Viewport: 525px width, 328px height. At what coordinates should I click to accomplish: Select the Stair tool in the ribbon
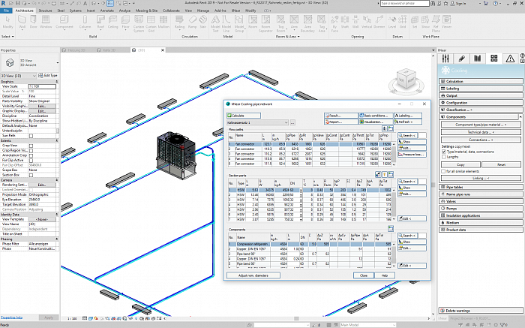203,22
